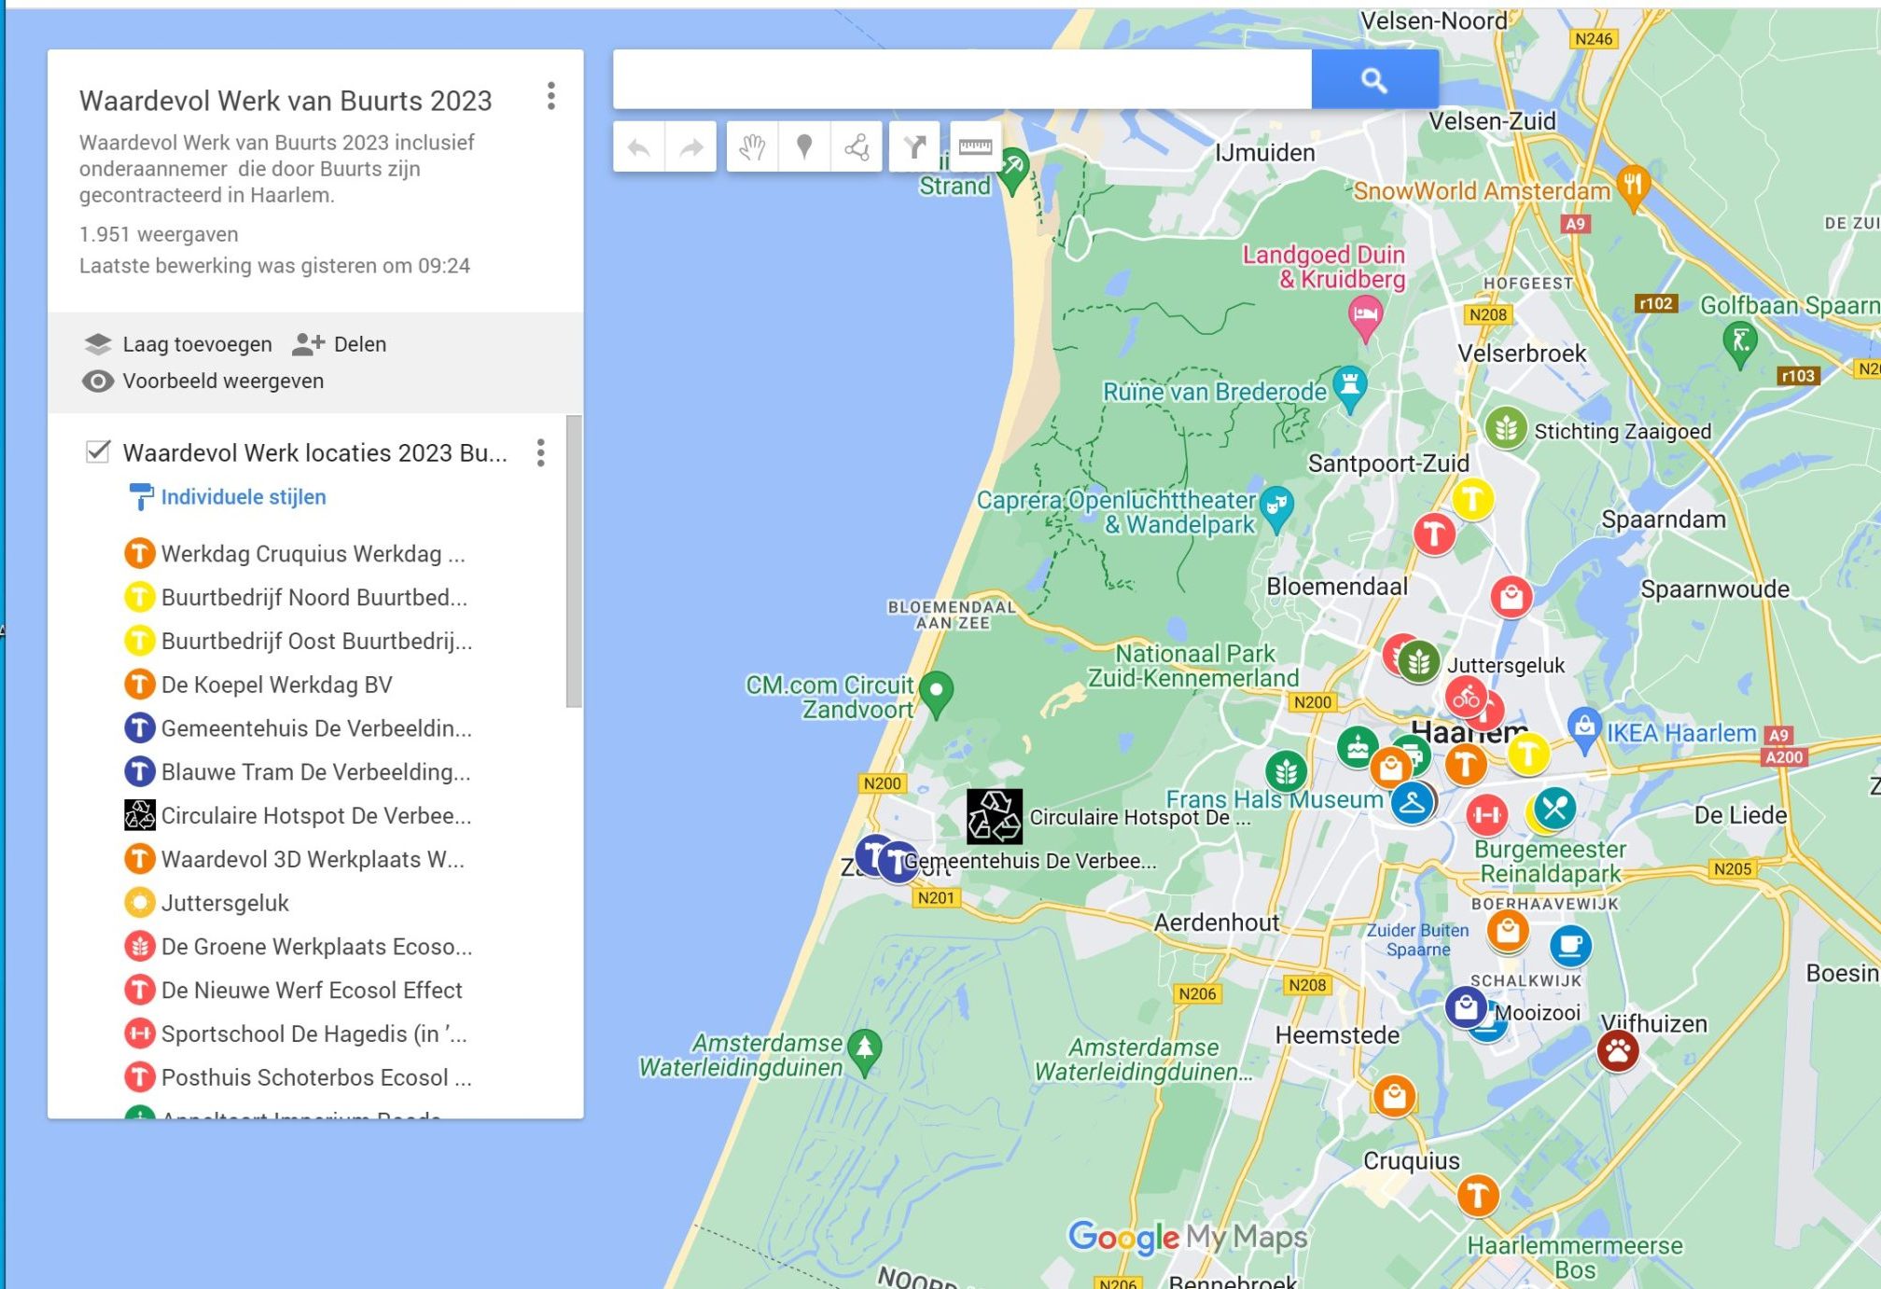Open the layer options three-dot menu

click(x=540, y=453)
